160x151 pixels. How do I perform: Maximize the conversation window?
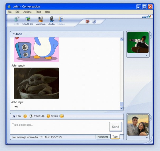point(144,7)
